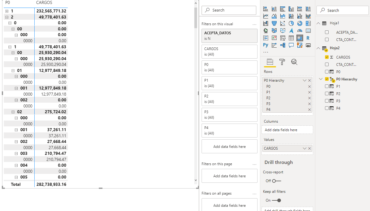The image size is (370, 211).
Task: Collapse matrix row 01 with 12,977,849.18
Action: click(13, 70)
